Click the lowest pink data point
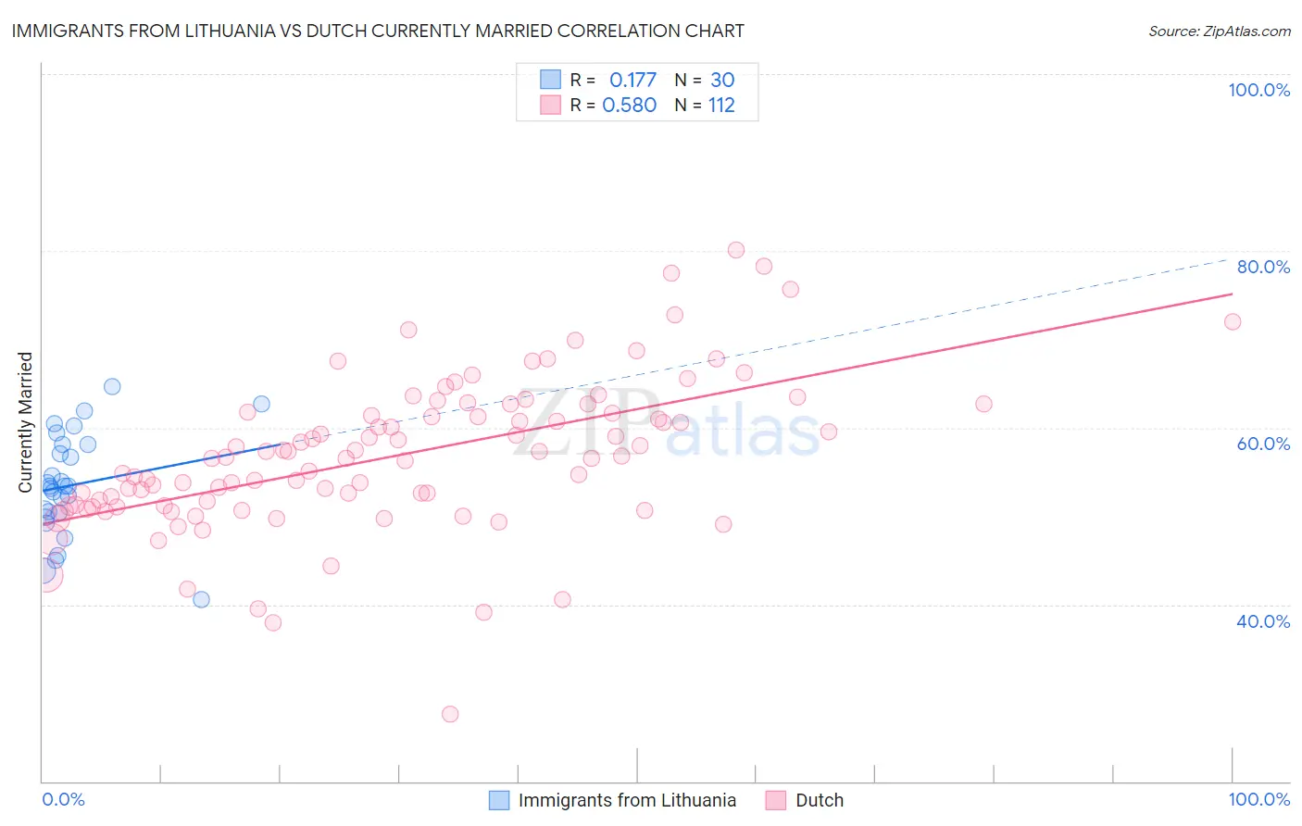Image resolution: width=1302 pixels, height=826 pixels. click(x=450, y=714)
